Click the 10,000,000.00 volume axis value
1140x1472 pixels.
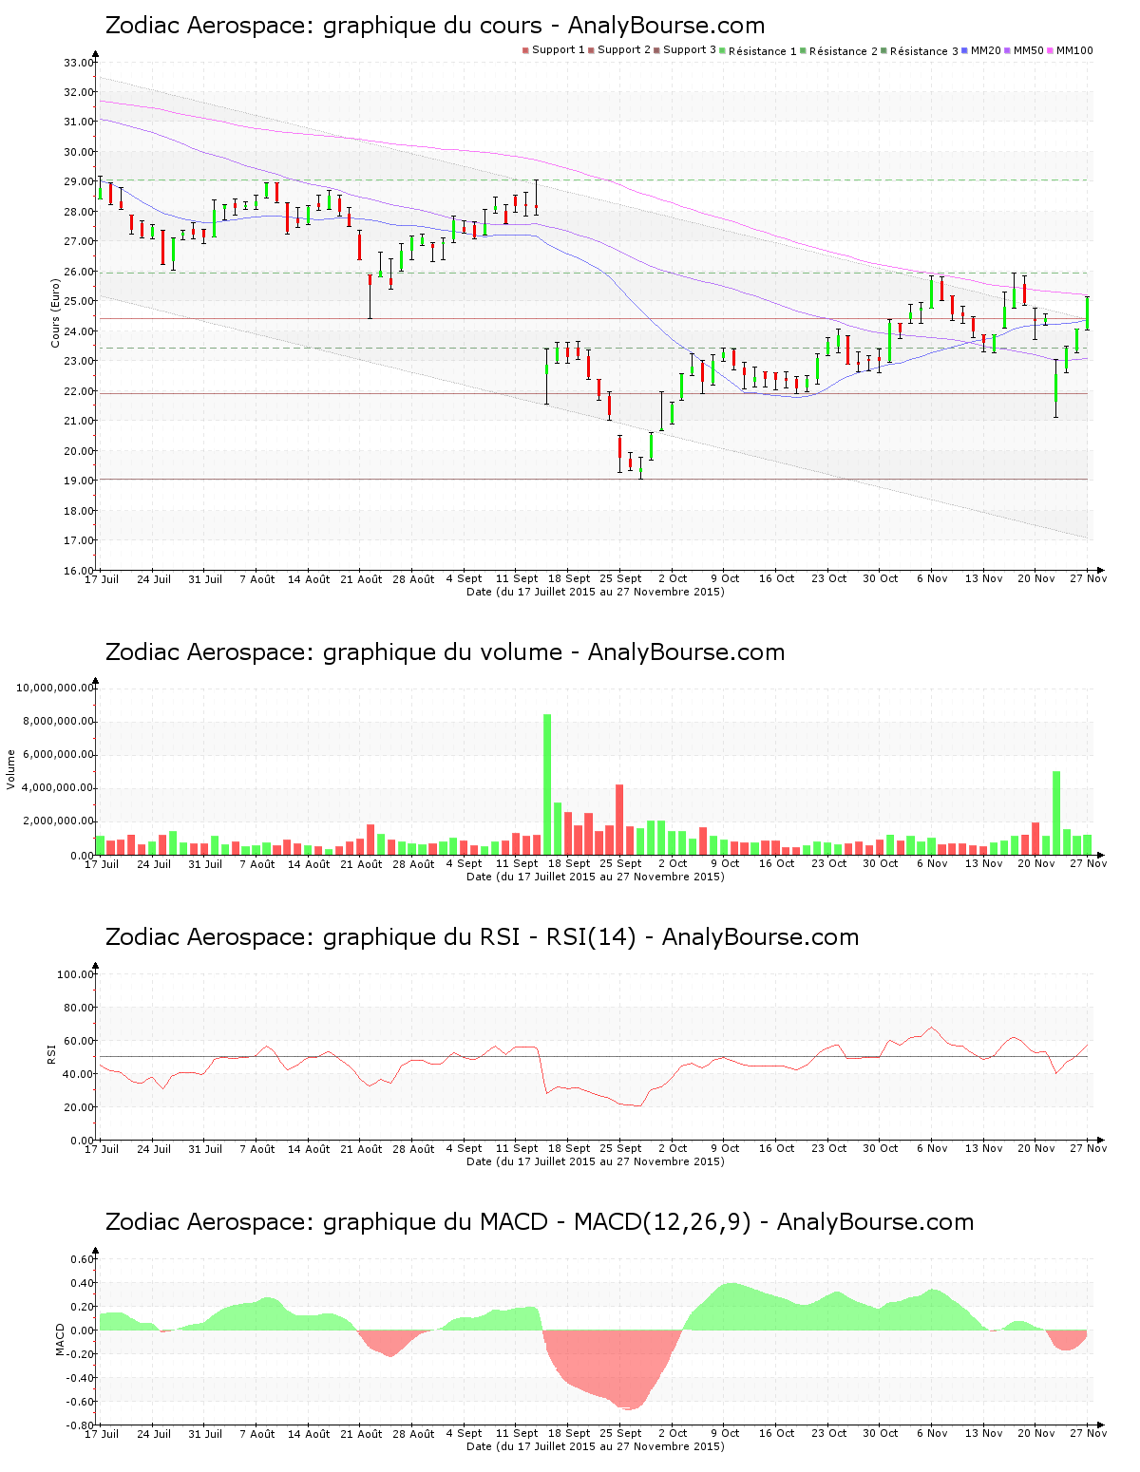pos(56,688)
